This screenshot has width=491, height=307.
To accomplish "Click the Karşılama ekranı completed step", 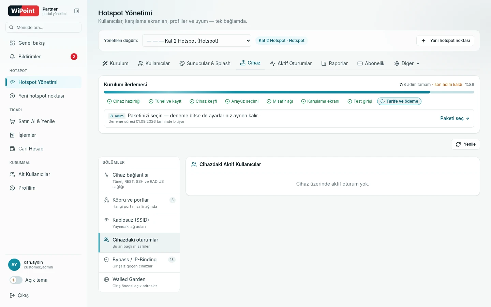I will point(320,101).
